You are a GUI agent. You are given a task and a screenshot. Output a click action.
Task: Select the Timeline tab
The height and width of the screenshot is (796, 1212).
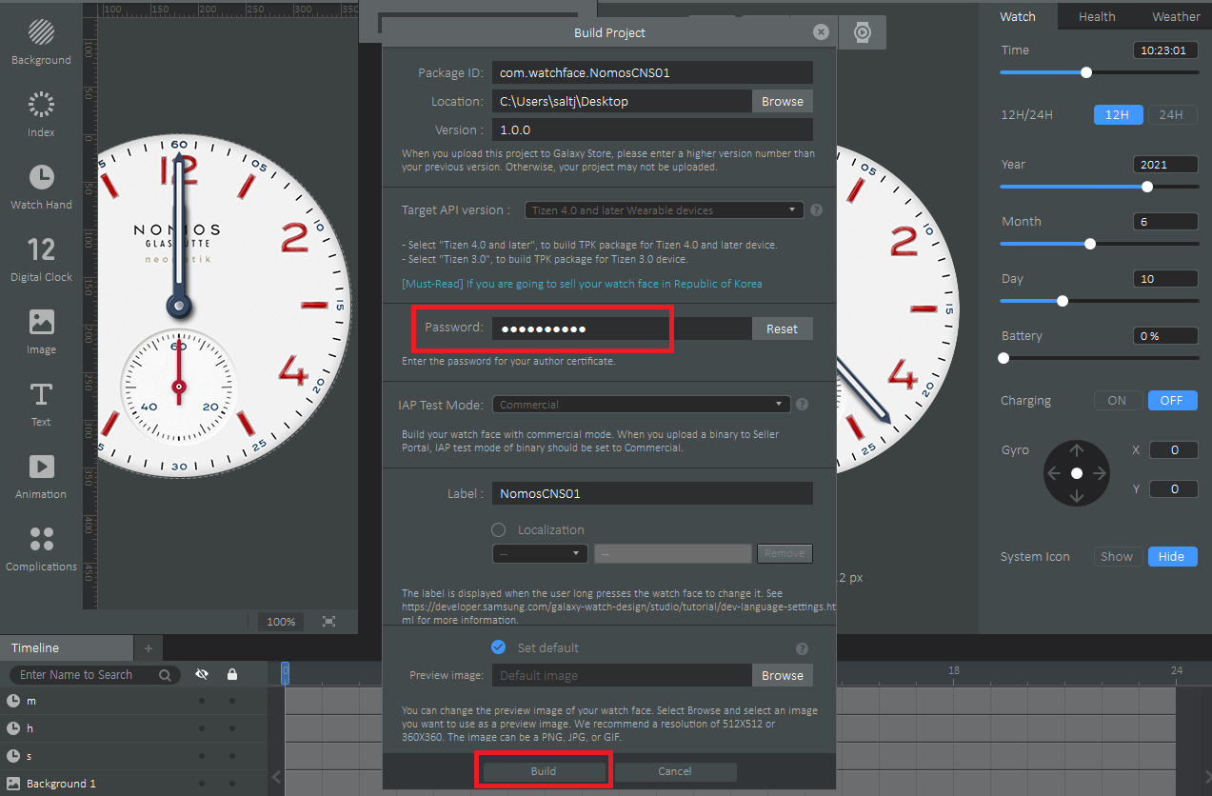point(67,648)
